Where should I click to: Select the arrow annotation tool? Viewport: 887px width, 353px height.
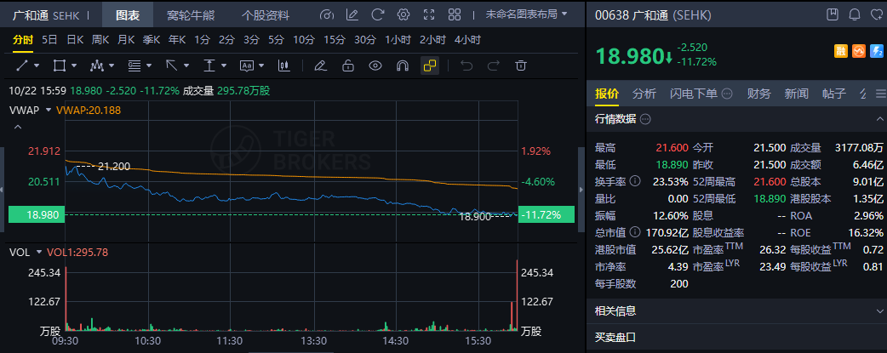(171, 65)
